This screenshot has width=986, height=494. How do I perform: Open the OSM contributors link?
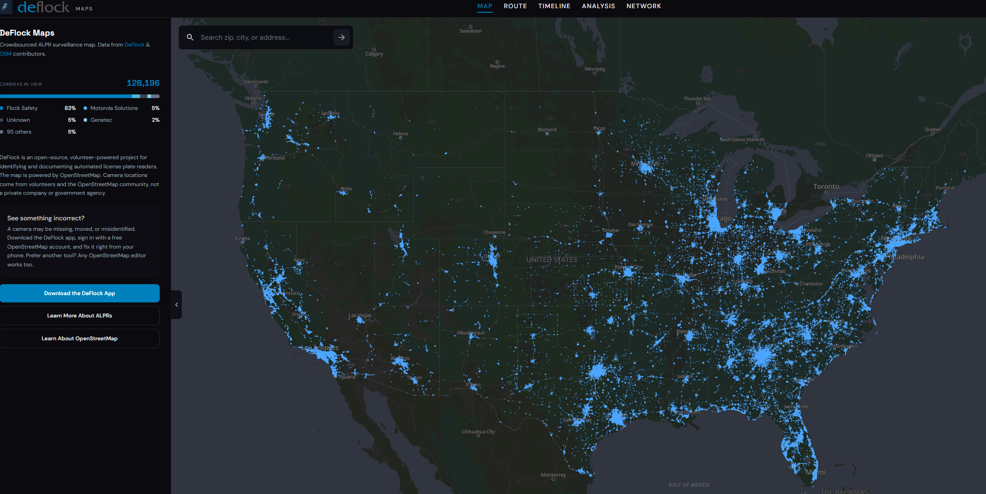[x=5, y=54]
